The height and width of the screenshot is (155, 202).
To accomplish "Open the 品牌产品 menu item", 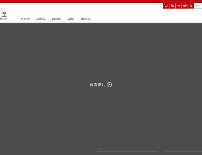I will 41,19.
